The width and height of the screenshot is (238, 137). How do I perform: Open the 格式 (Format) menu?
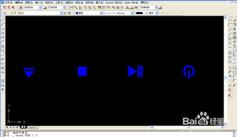click(49, 3)
